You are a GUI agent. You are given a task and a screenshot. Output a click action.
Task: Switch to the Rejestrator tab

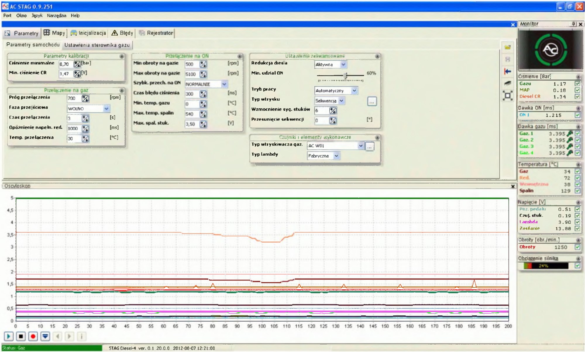click(156, 33)
